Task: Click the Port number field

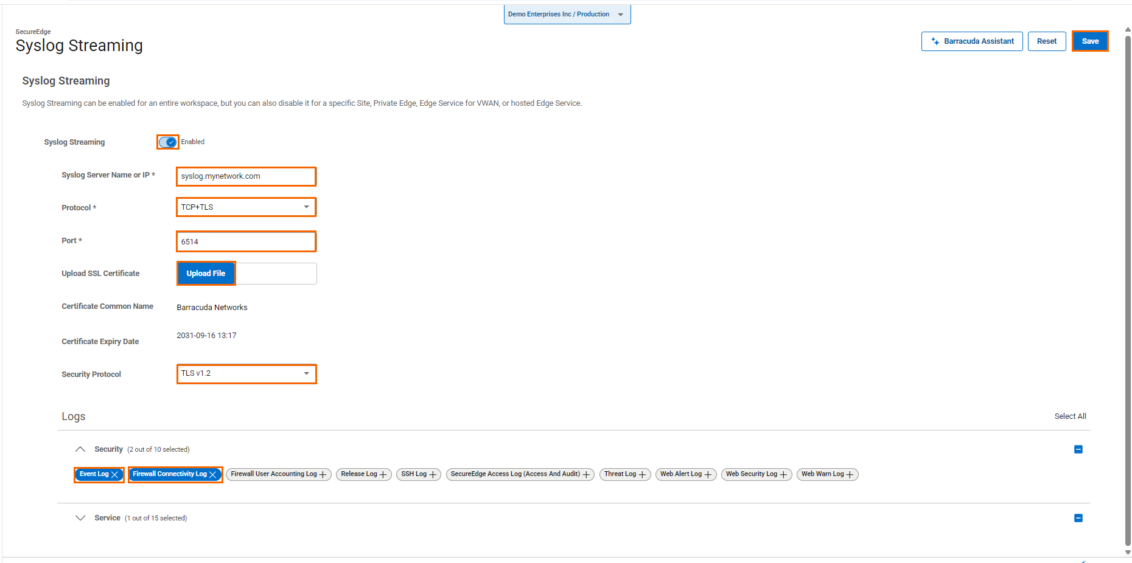Action: [246, 241]
